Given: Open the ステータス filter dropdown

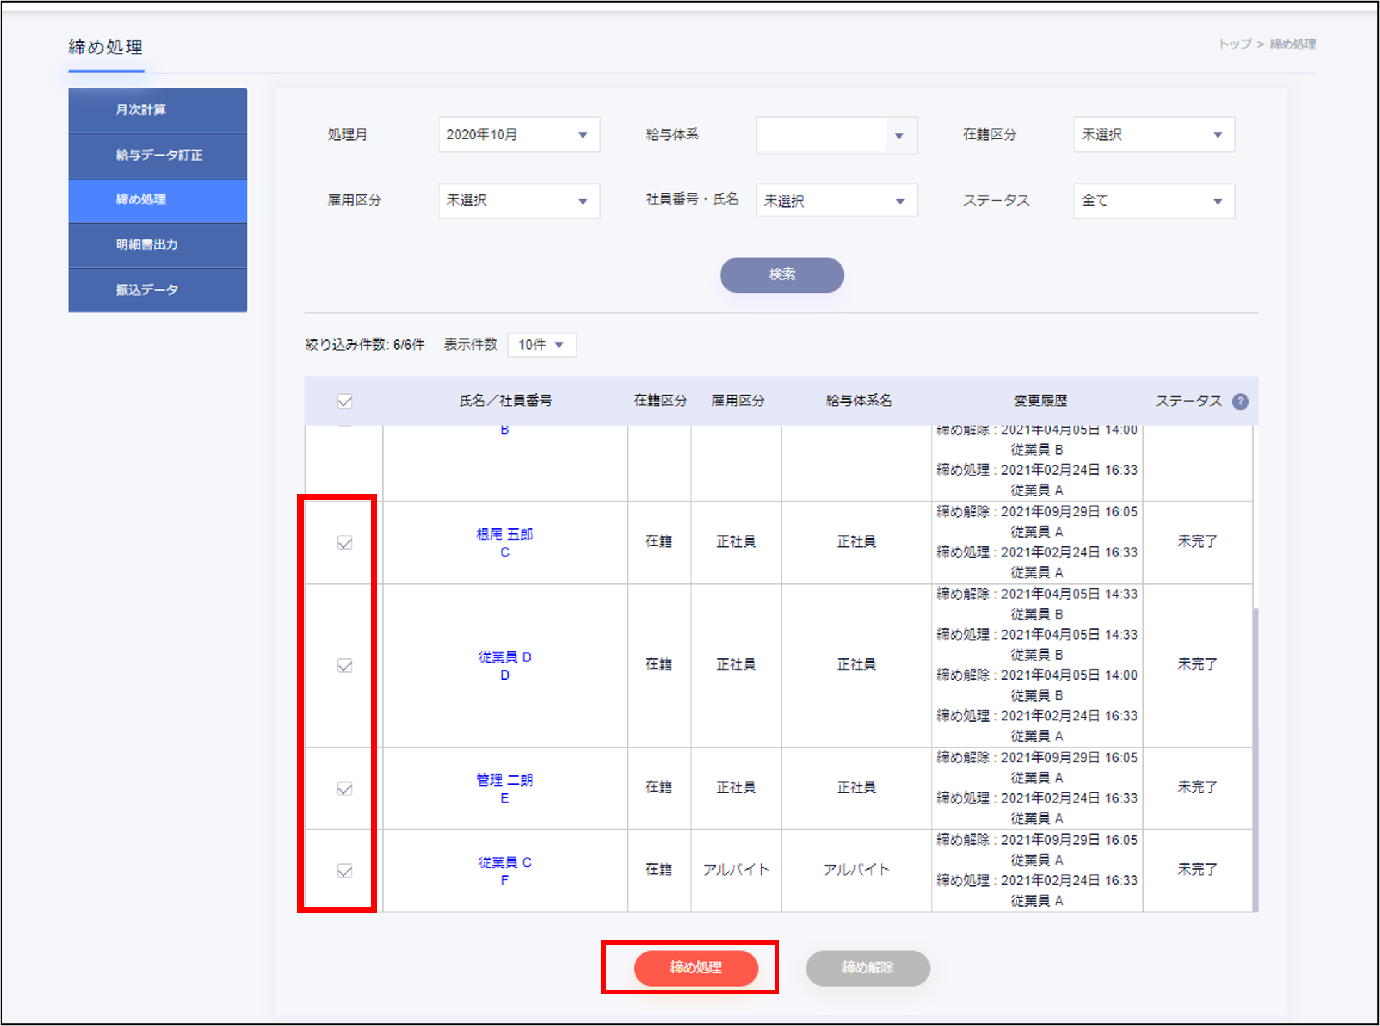Looking at the screenshot, I should point(1154,201).
